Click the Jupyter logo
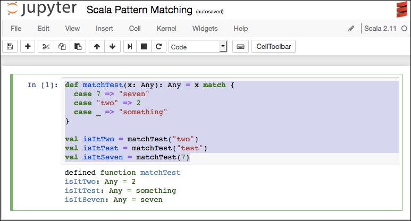411x221 pixels. coord(42,9)
